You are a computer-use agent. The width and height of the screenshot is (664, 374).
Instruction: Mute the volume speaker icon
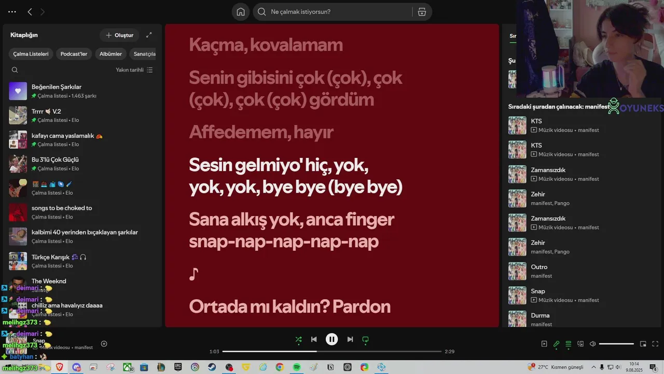pos(592,344)
